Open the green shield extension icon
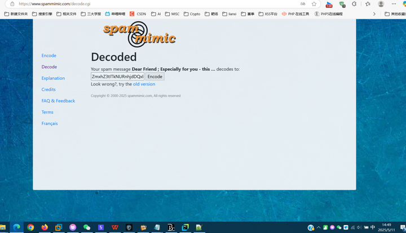The image size is (406, 233). pos(342,4)
